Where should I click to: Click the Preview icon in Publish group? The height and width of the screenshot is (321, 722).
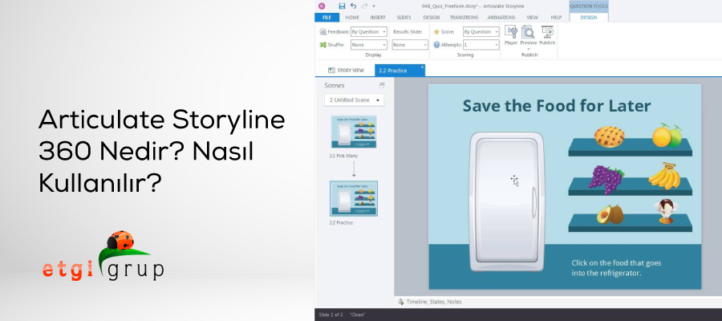(529, 32)
